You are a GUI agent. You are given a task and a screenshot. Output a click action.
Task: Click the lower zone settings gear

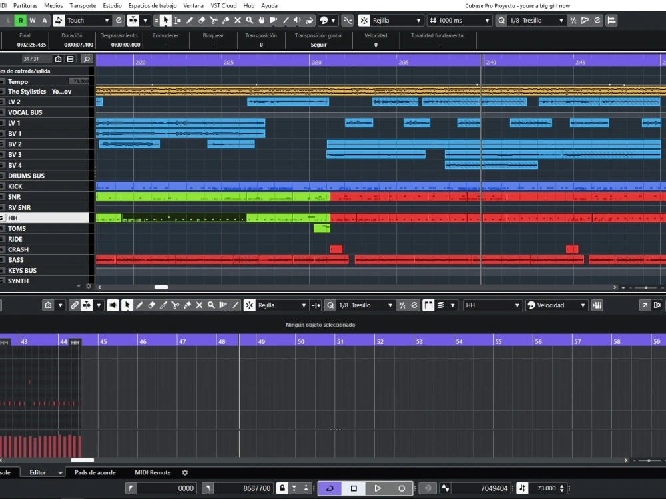[184, 472]
